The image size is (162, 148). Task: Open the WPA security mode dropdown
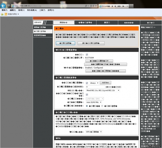(94, 132)
